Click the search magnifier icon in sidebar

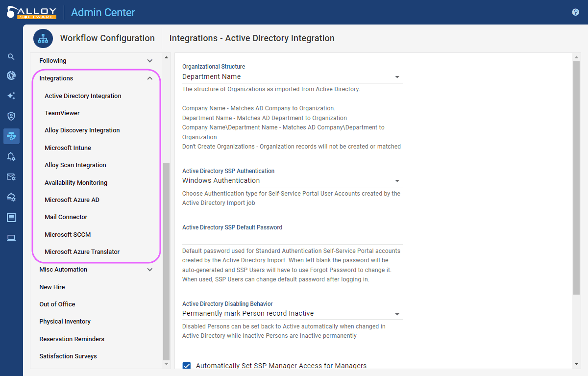click(x=11, y=57)
